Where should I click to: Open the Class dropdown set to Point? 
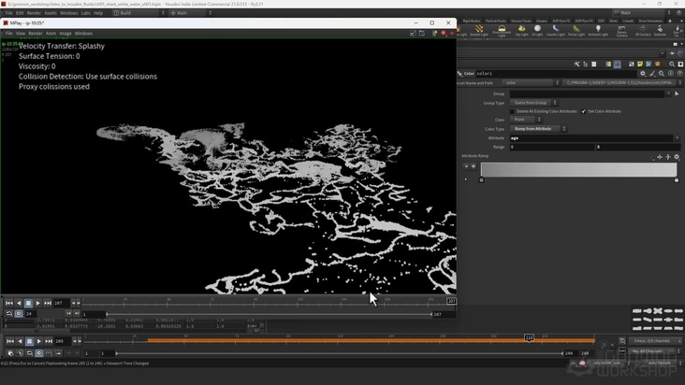click(524, 120)
